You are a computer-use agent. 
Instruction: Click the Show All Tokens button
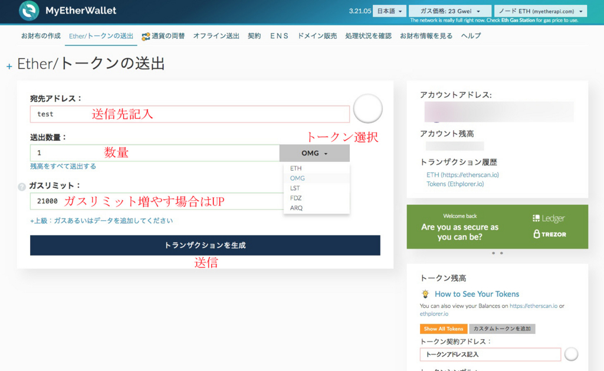point(444,329)
